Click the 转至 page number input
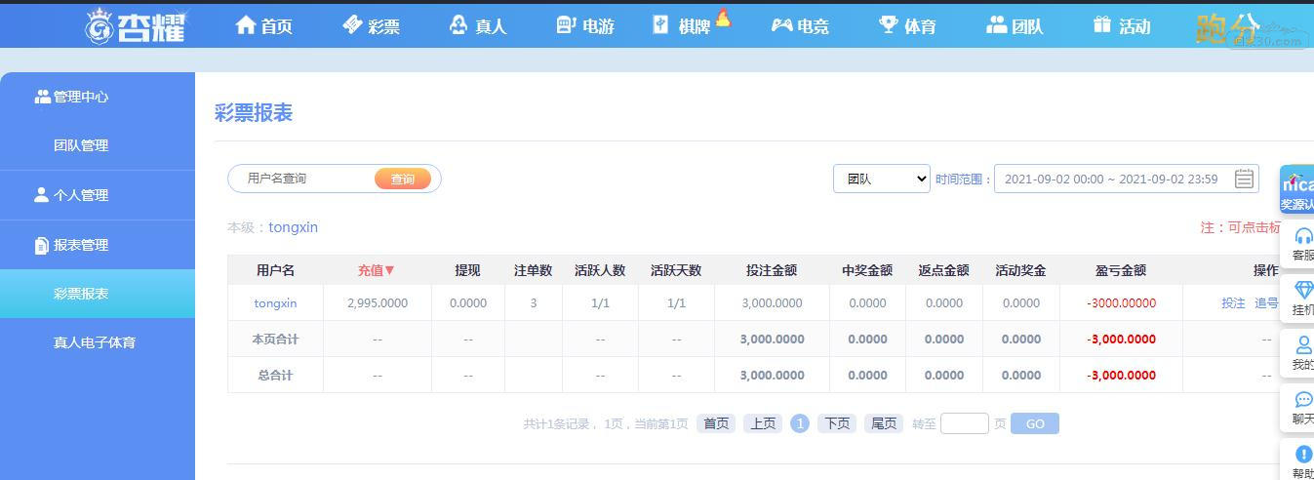Screen dimensions: 1314x480 point(965,423)
